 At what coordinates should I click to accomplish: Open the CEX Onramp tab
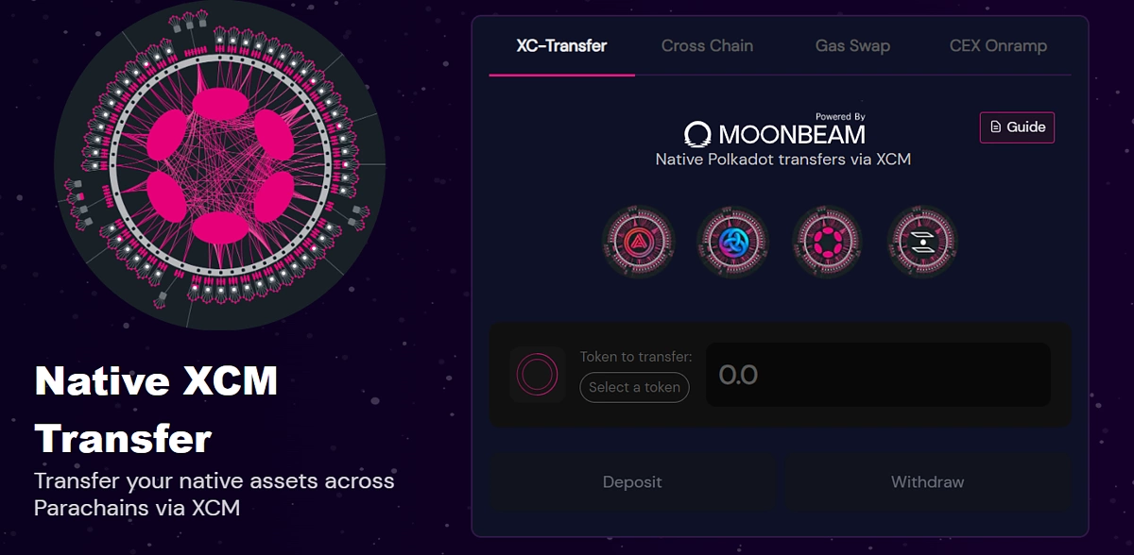point(998,45)
